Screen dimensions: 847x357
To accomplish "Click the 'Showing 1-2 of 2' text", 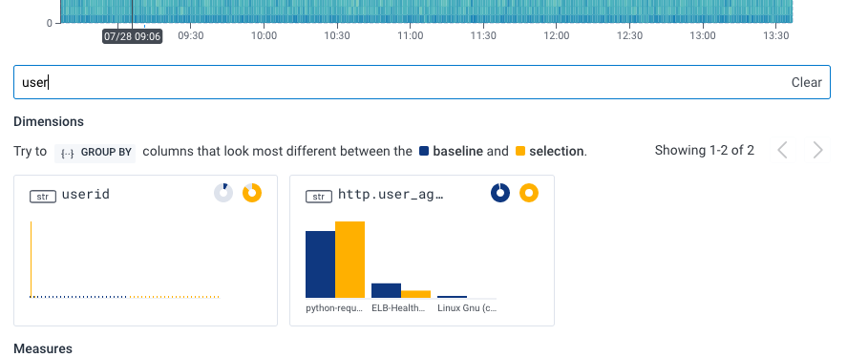I will click(705, 150).
